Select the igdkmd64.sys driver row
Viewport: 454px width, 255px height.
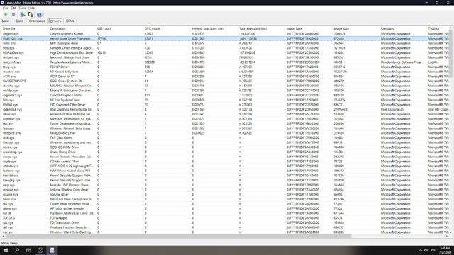(225, 109)
